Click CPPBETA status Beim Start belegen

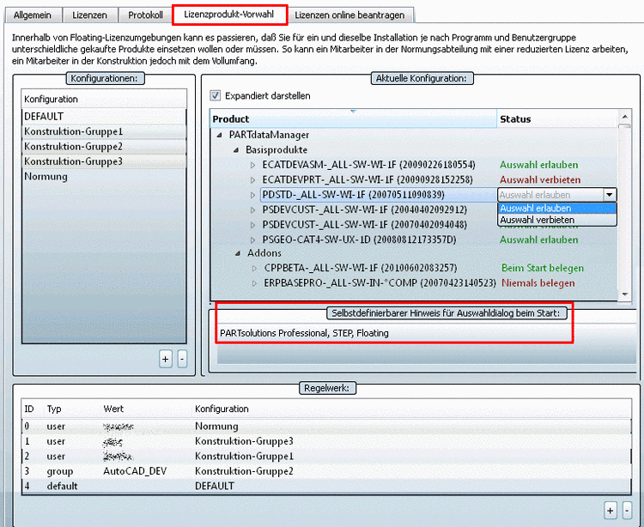click(543, 268)
